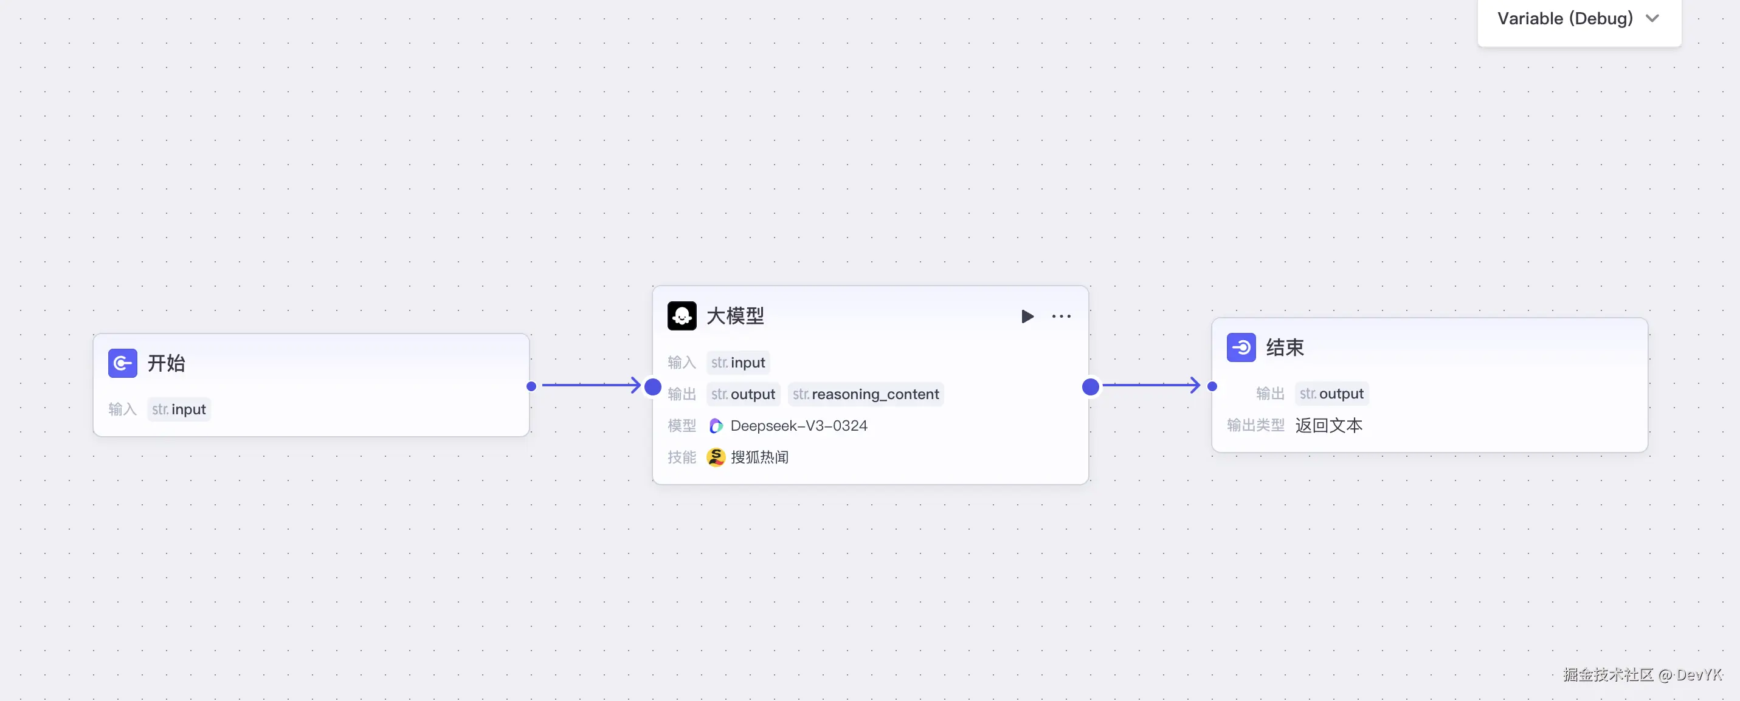Click the 大模型 node input port
Screen dimensions: 1740x701
pos(652,386)
